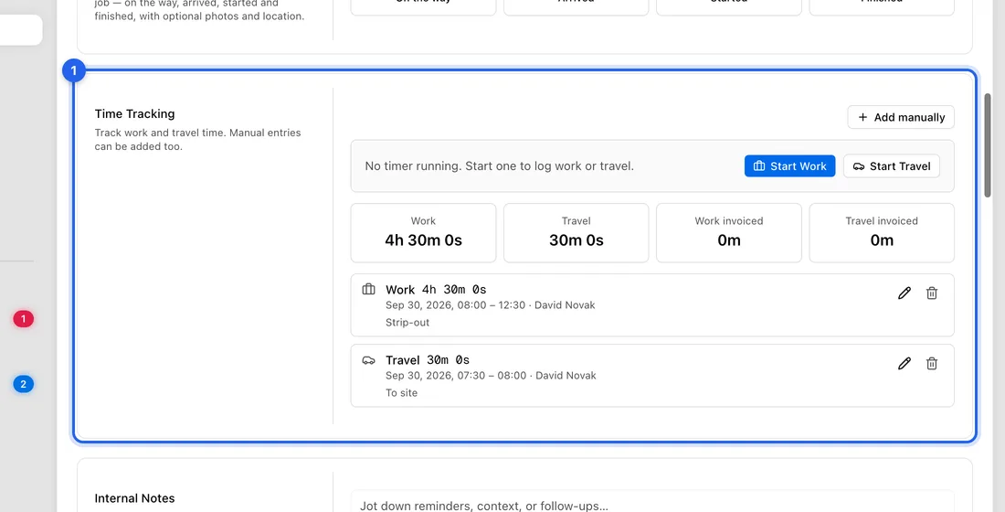The width and height of the screenshot is (1005, 512).
Task: Delete the Work 4h 30m entry
Action: click(932, 293)
